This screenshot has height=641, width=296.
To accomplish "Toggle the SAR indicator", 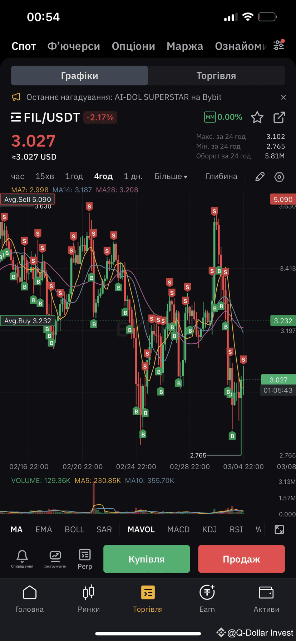I will (104, 529).
